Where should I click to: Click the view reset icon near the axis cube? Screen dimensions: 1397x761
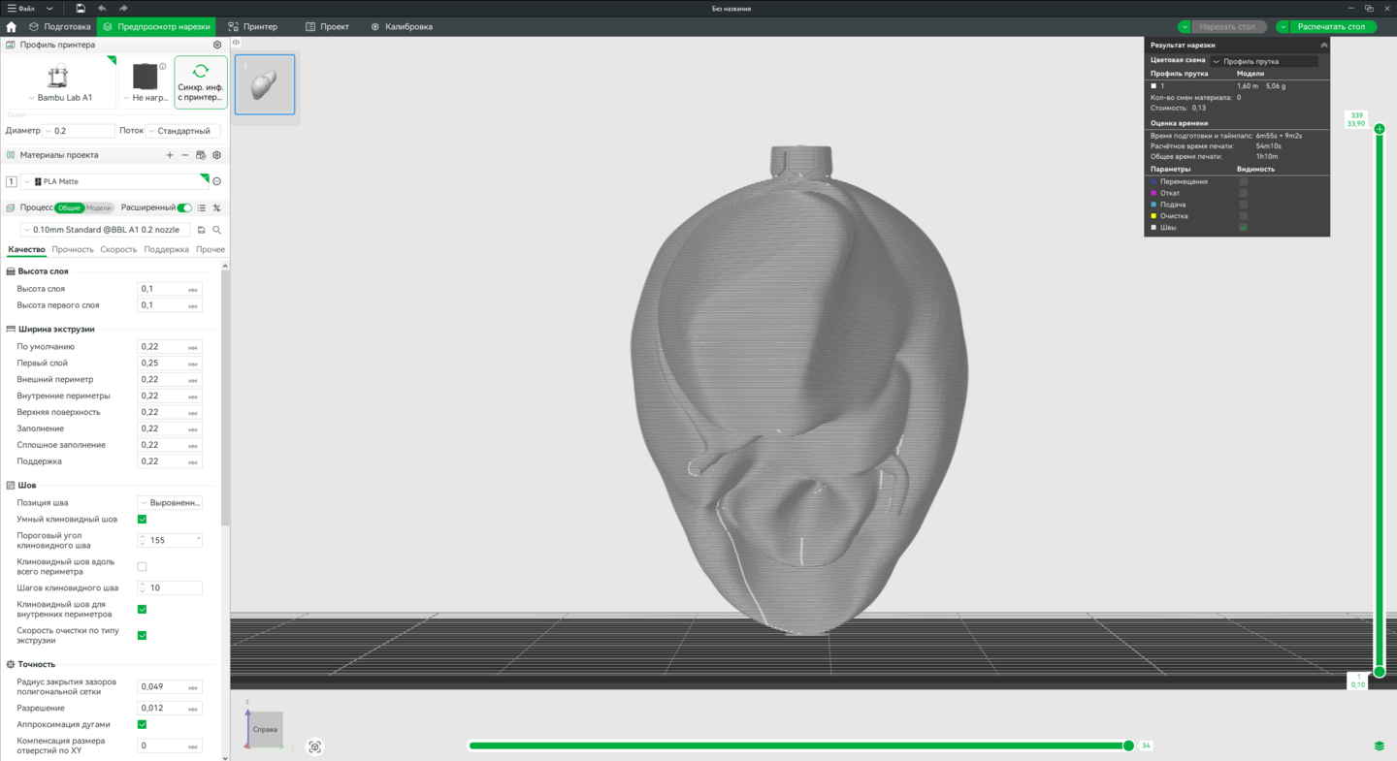(315, 746)
